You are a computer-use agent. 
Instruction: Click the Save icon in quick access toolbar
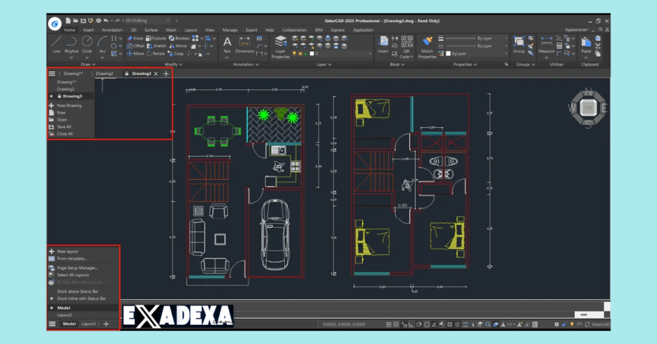click(83, 21)
